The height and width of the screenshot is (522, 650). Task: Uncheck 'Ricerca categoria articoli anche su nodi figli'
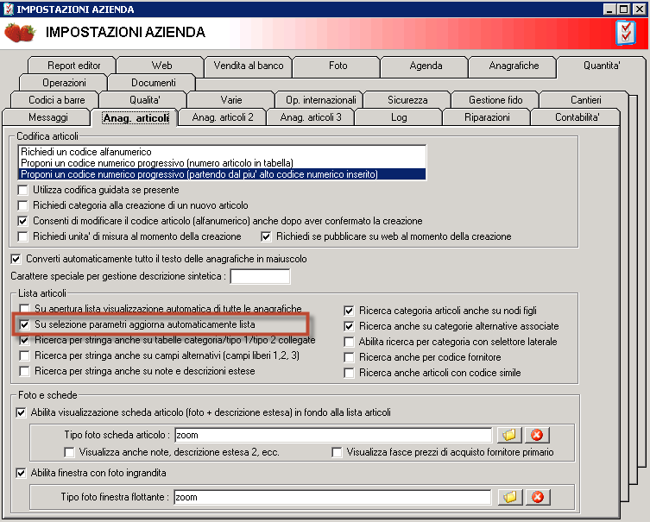349,311
